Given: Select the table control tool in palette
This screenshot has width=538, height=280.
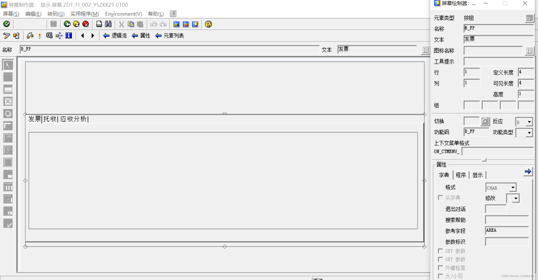Looking at the screenshot, I should pos(8,187).
